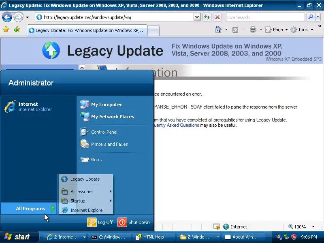
Task: Open search provider options dropdown
Action: pos(318,17)
